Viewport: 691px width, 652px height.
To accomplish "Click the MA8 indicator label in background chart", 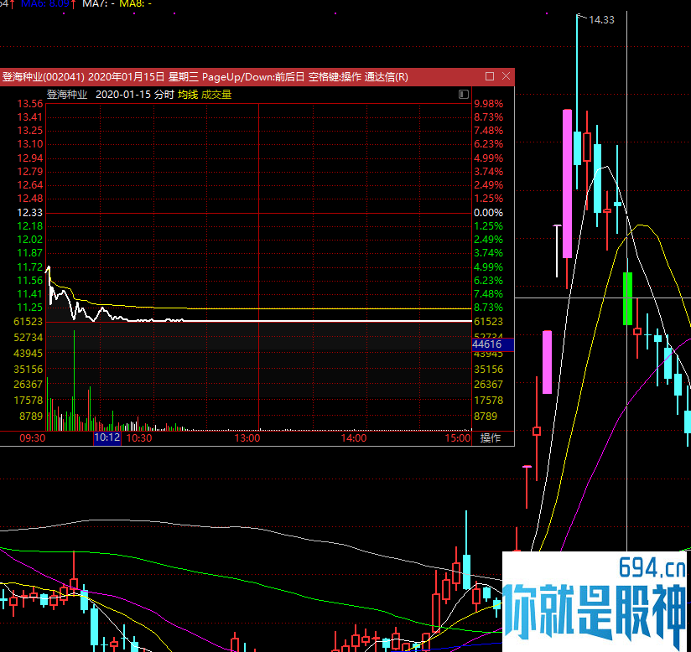I will click(x=136, y=4).
